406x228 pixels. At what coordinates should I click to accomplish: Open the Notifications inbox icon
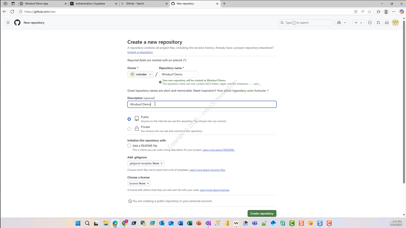(x=387, y=22)
